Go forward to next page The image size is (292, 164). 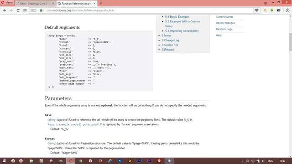(11, 10)
